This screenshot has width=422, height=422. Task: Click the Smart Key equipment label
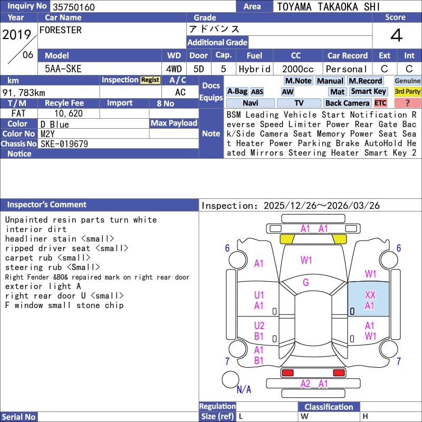tap(369, 92)
